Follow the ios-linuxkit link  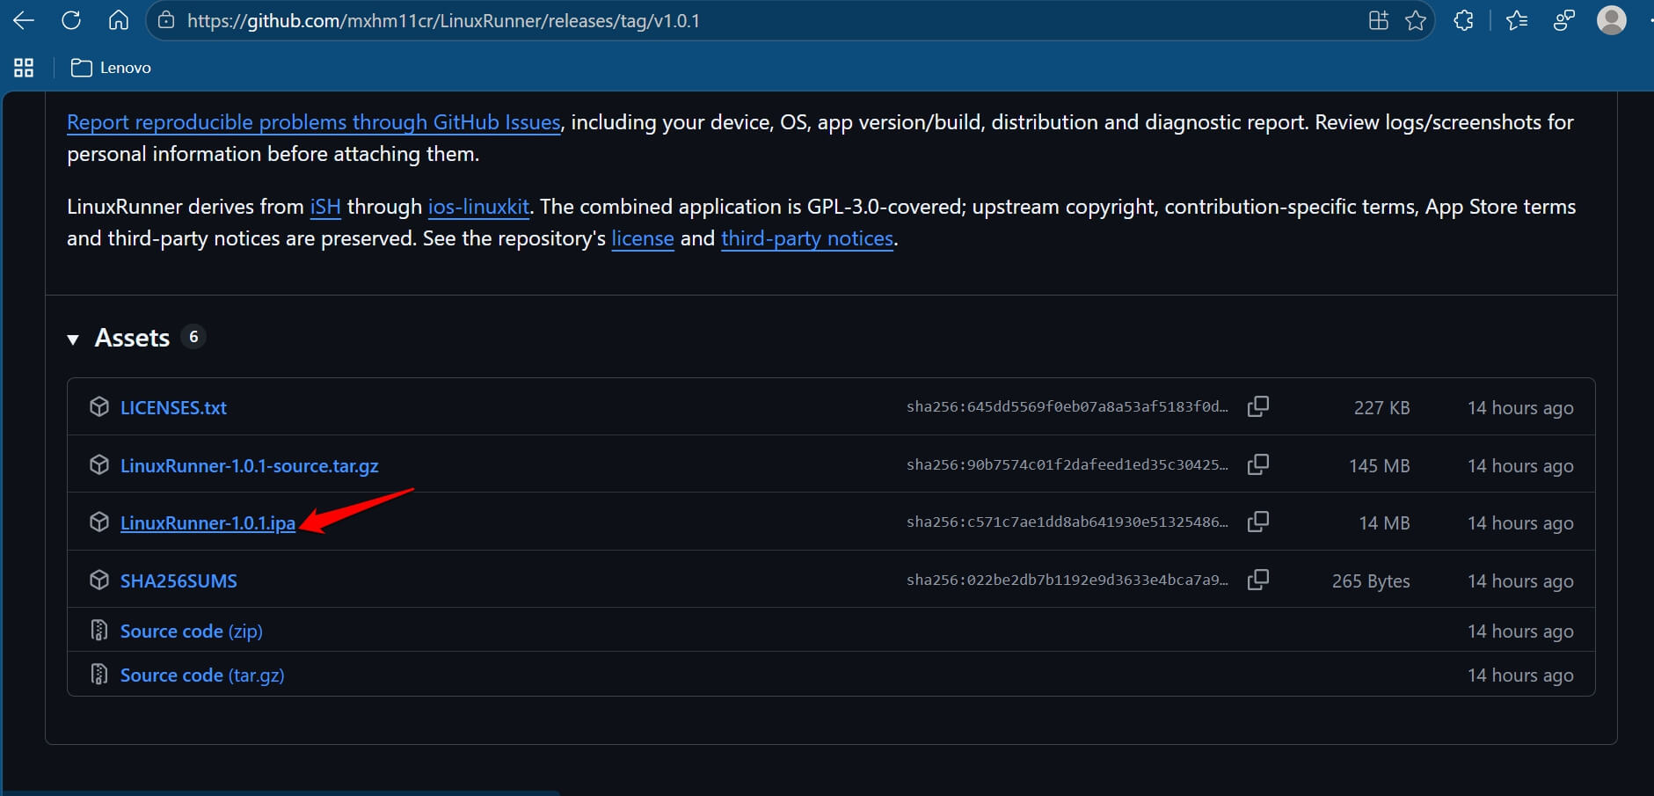478,207
